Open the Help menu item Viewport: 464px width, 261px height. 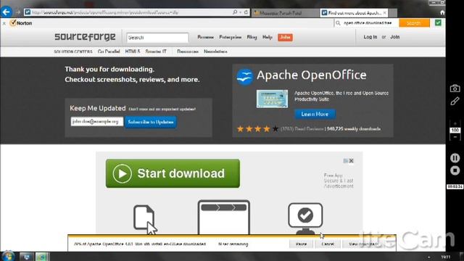pyautogui.click(x=268, y=37)
